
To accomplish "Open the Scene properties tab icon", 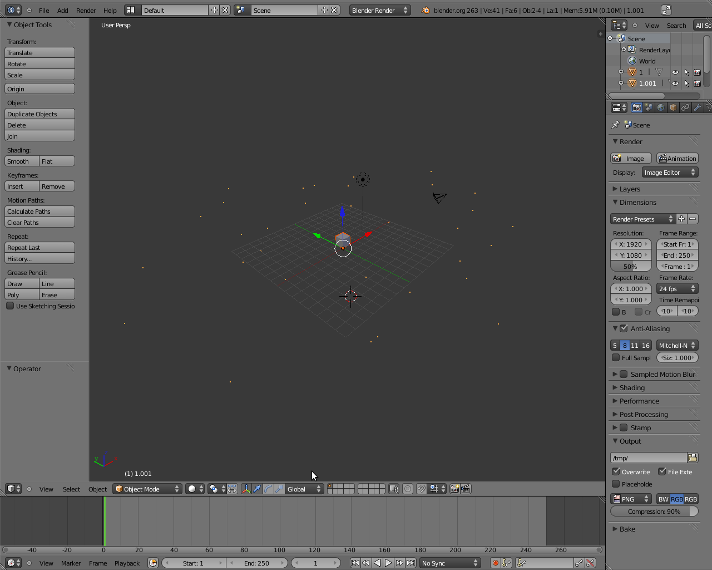I will [649, 107].
